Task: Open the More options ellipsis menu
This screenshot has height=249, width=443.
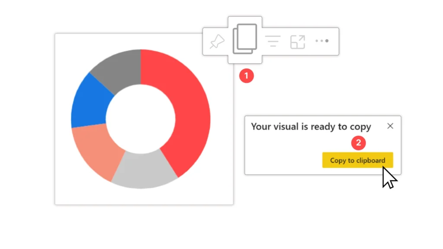Action: (x=322, y=41)
